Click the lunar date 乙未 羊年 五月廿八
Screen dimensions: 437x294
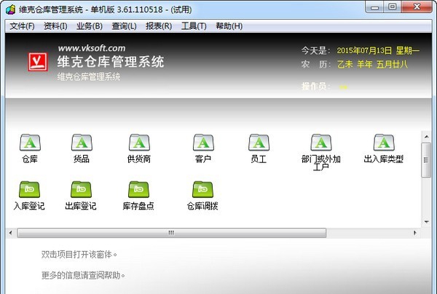[x=372, y=65]
